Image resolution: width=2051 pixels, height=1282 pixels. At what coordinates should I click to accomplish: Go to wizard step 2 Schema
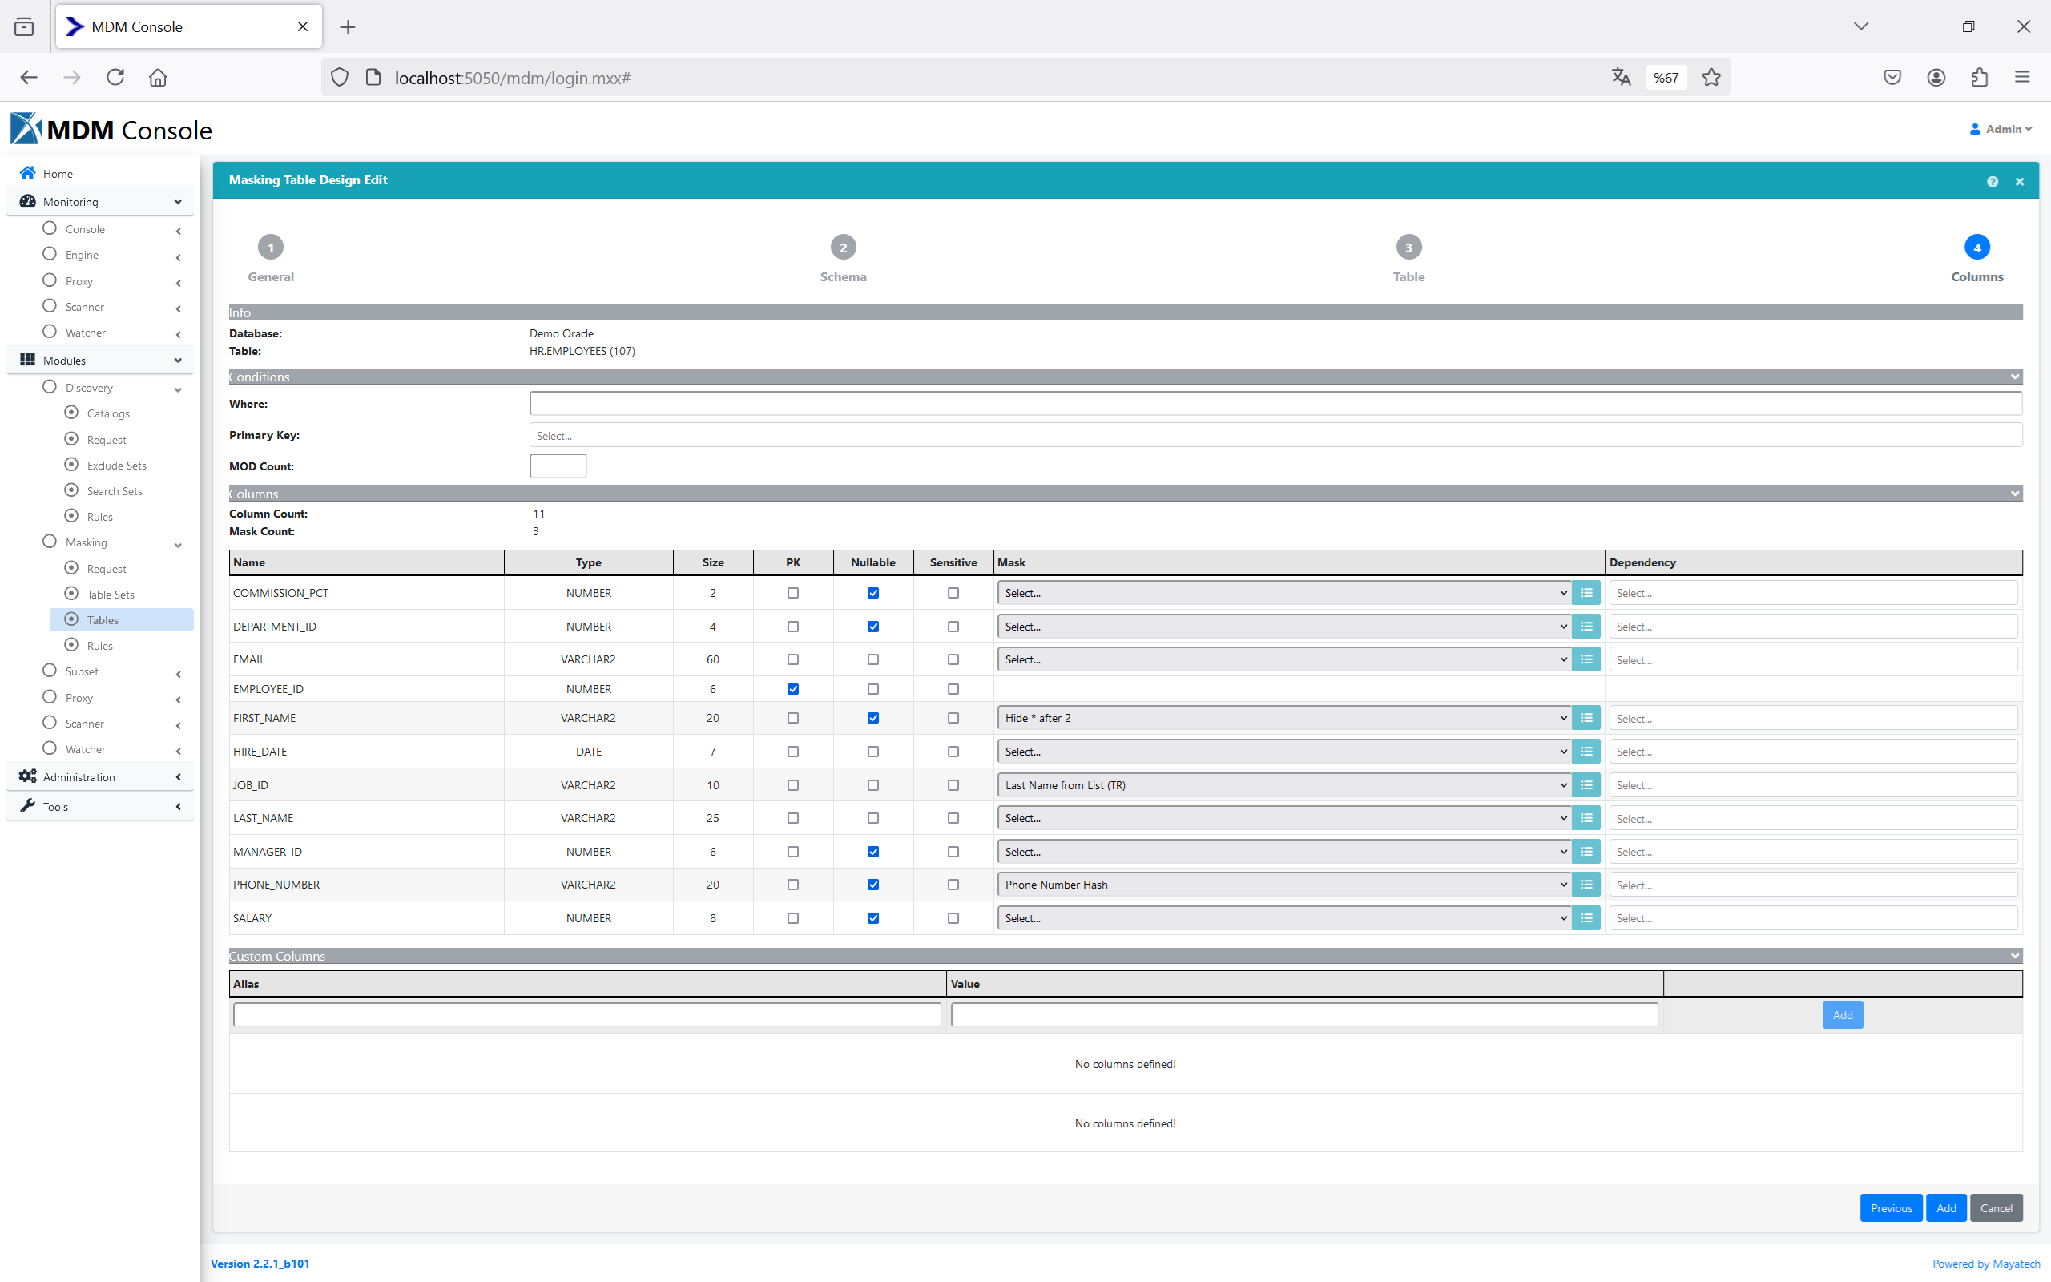click(x=843, y=248)
